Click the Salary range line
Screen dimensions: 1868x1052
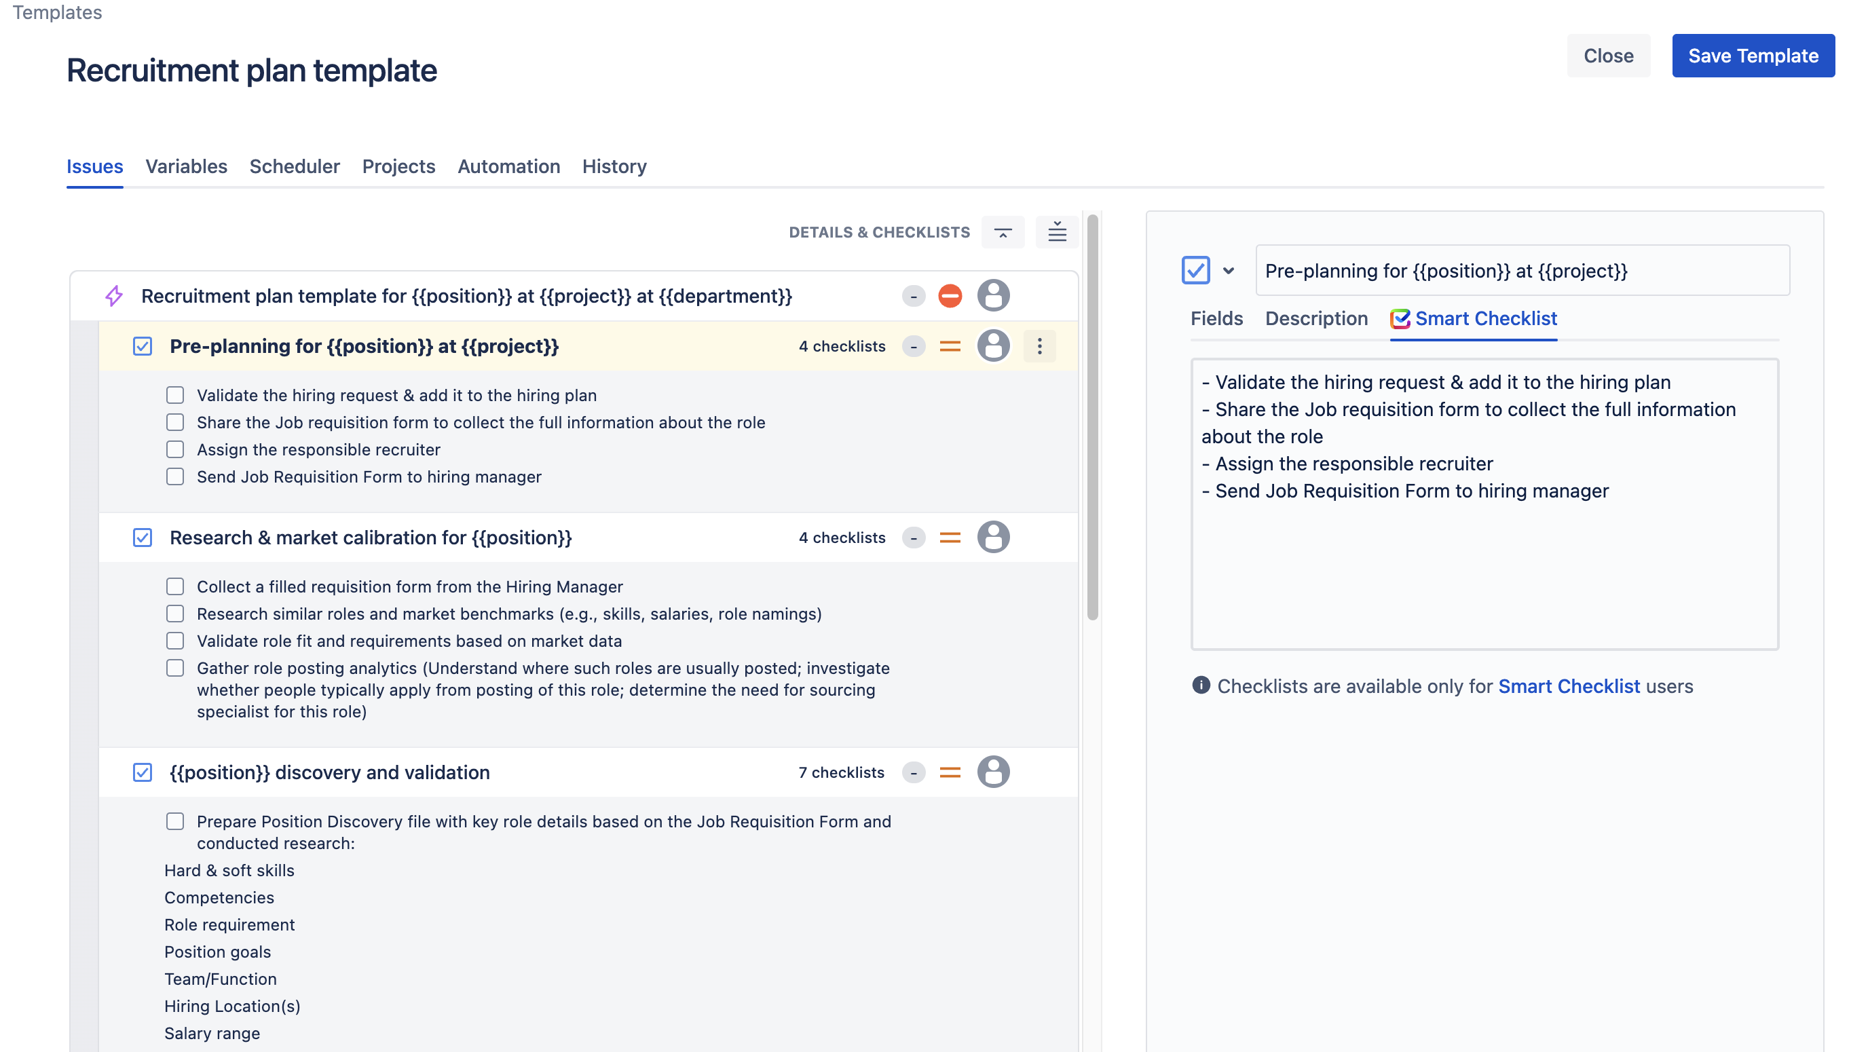click(212, 1034)
